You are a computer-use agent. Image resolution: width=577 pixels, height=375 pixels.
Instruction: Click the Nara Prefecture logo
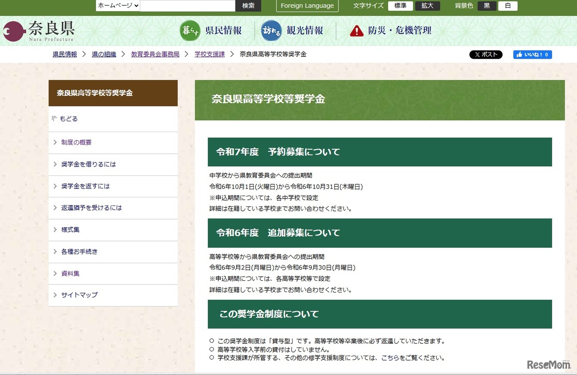click(39, 31)
